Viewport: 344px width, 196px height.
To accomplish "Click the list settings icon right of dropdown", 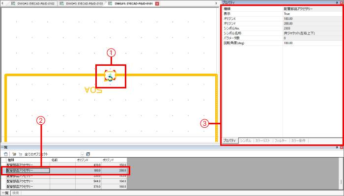I will (x=88, y=154).
